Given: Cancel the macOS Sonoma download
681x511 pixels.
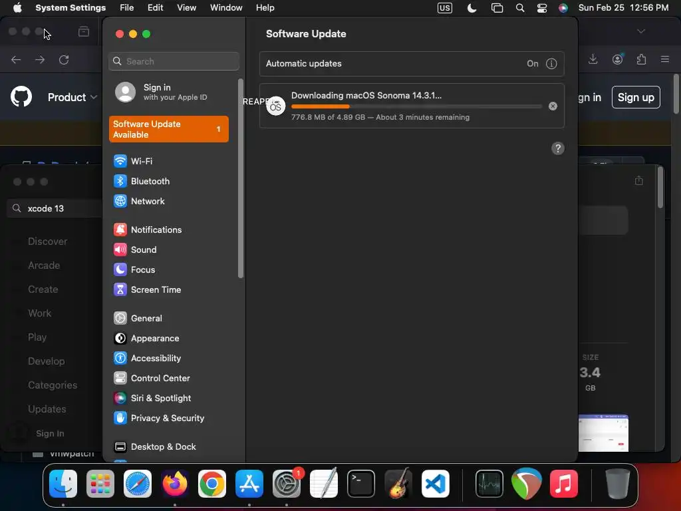Looking at the screenshot, I should [x=553, y=106].
